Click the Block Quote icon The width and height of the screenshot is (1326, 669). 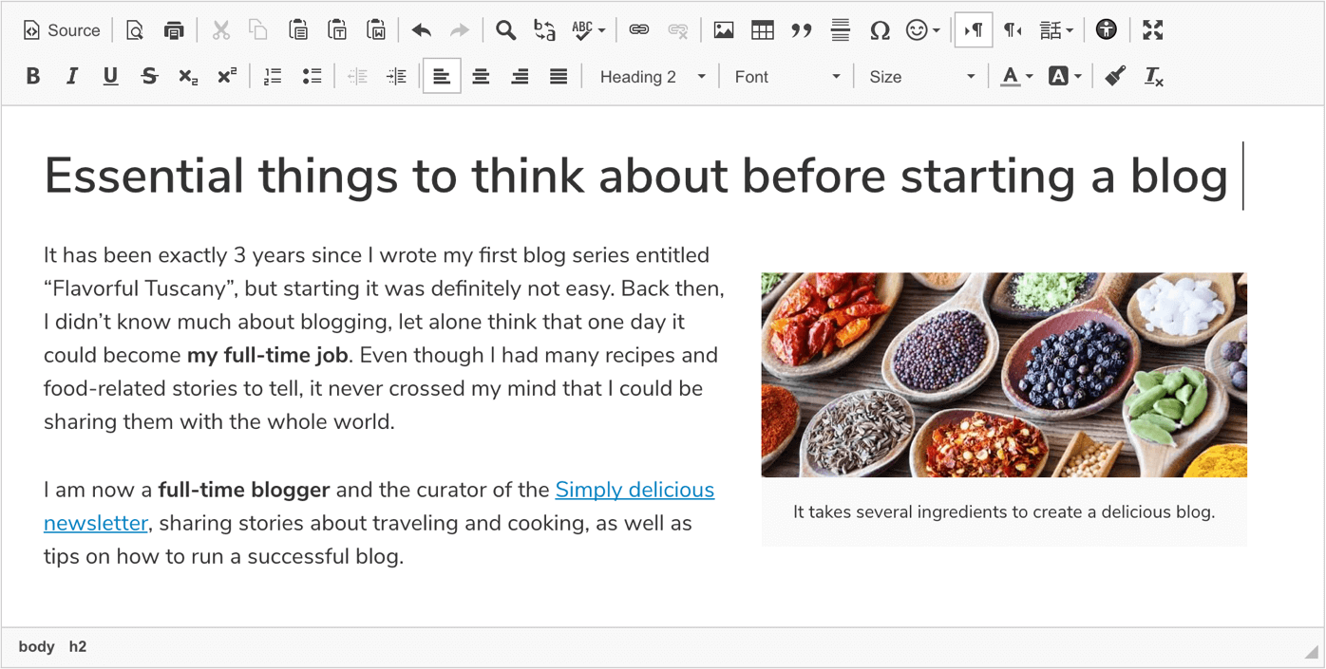[802, 29]
